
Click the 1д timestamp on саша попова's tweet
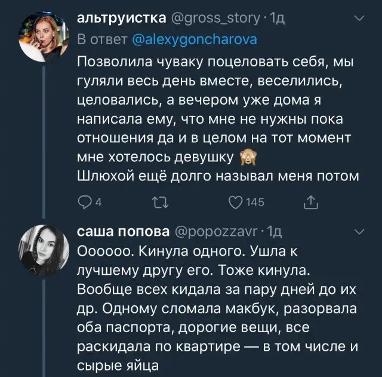(x=276, y=231)
